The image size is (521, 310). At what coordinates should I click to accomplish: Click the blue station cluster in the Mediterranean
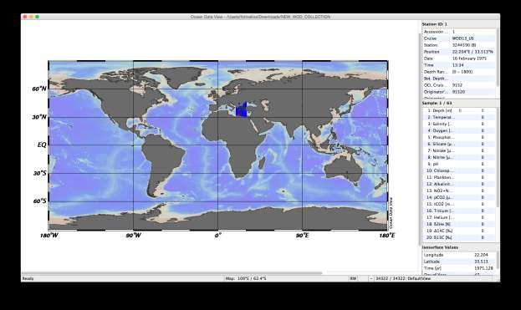[x=242, y=109]
